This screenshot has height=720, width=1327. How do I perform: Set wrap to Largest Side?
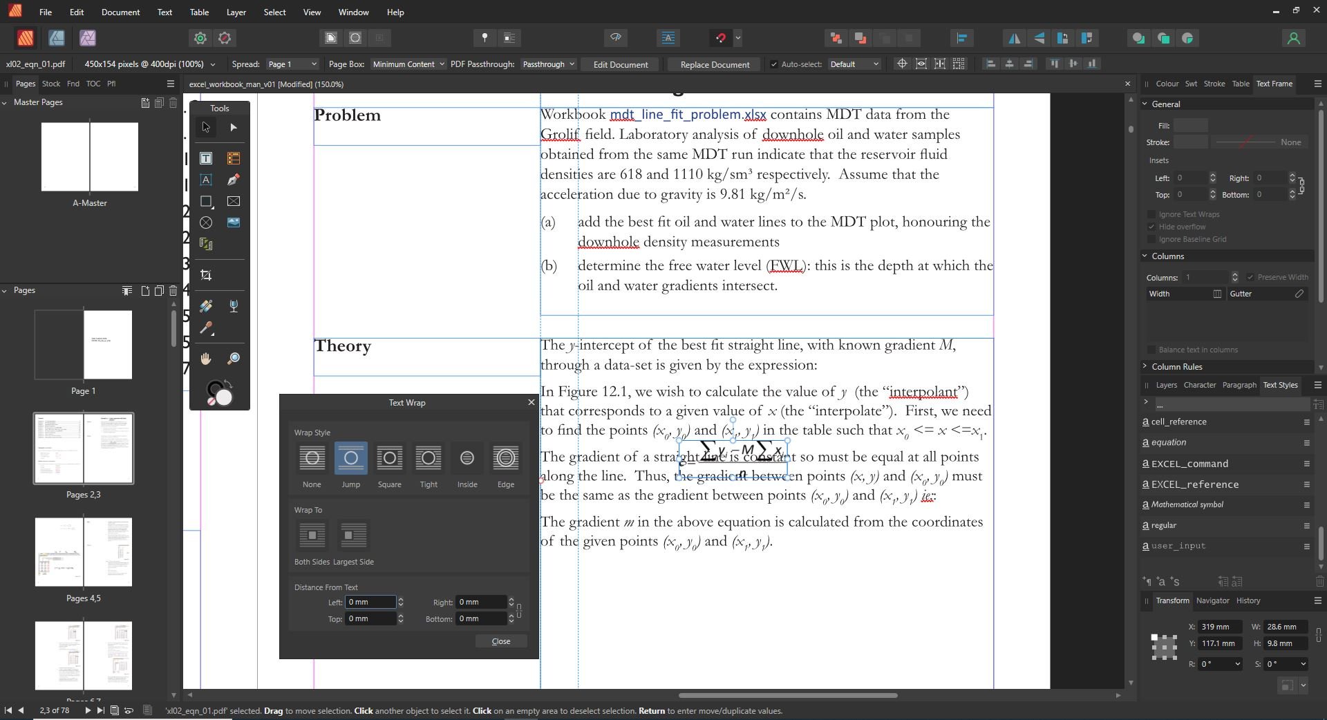coord(353,536)
